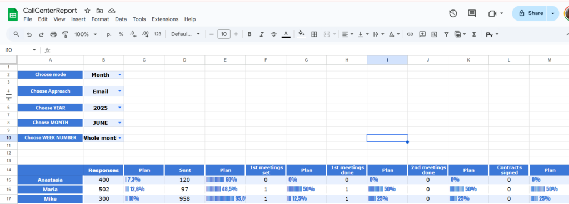
Task: Open the borders menu
Action: (315, 34)
